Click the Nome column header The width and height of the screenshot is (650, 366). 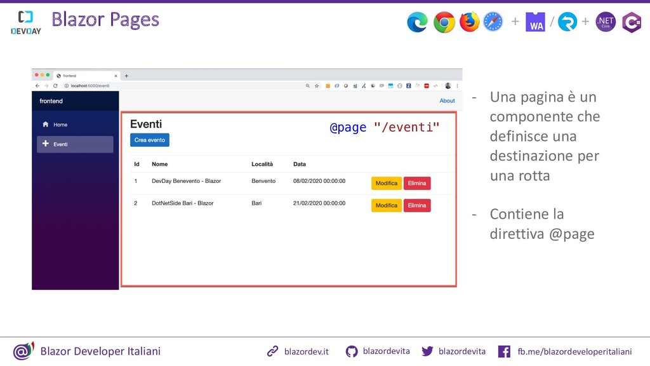159,165
